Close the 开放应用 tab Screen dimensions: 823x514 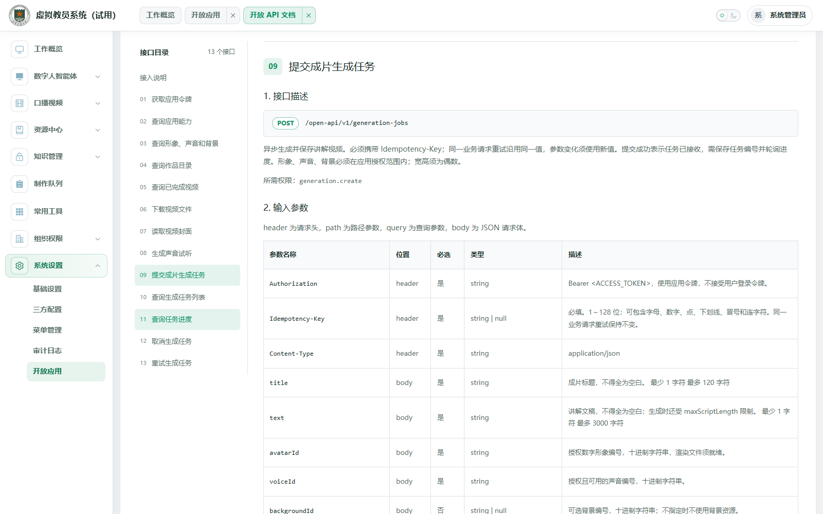click(233, 15)
